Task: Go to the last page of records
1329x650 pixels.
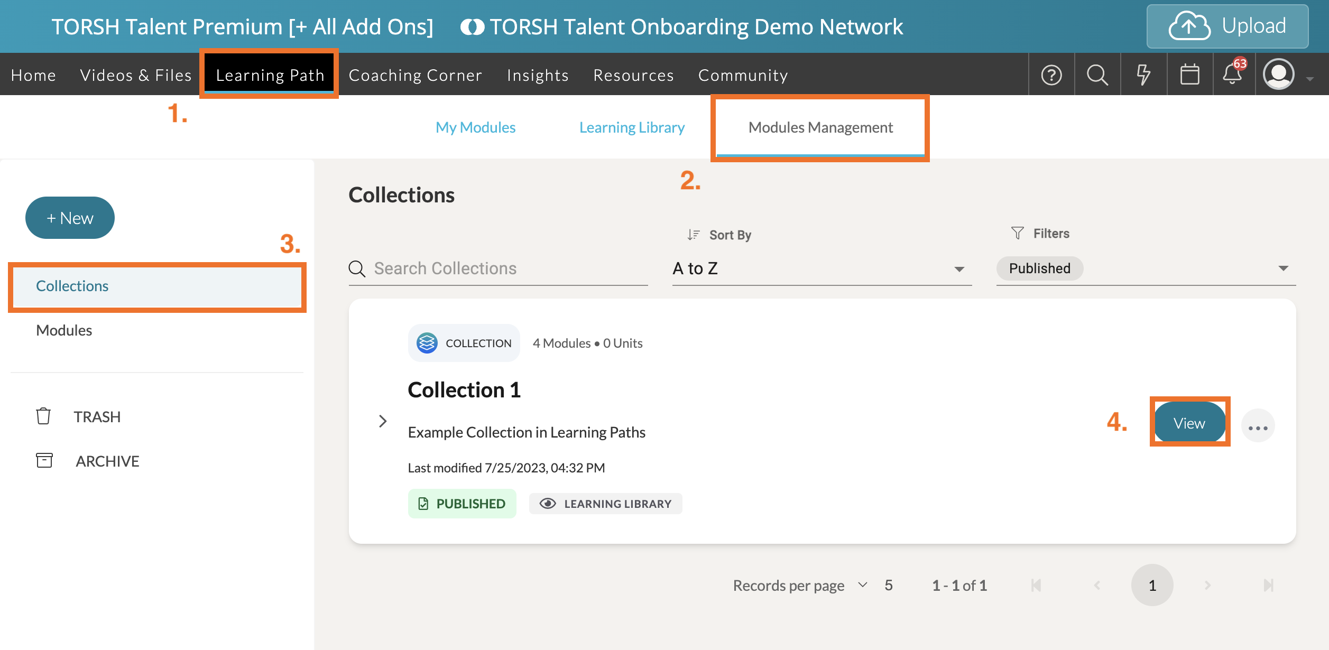Action: click(x=1269, y=586)
